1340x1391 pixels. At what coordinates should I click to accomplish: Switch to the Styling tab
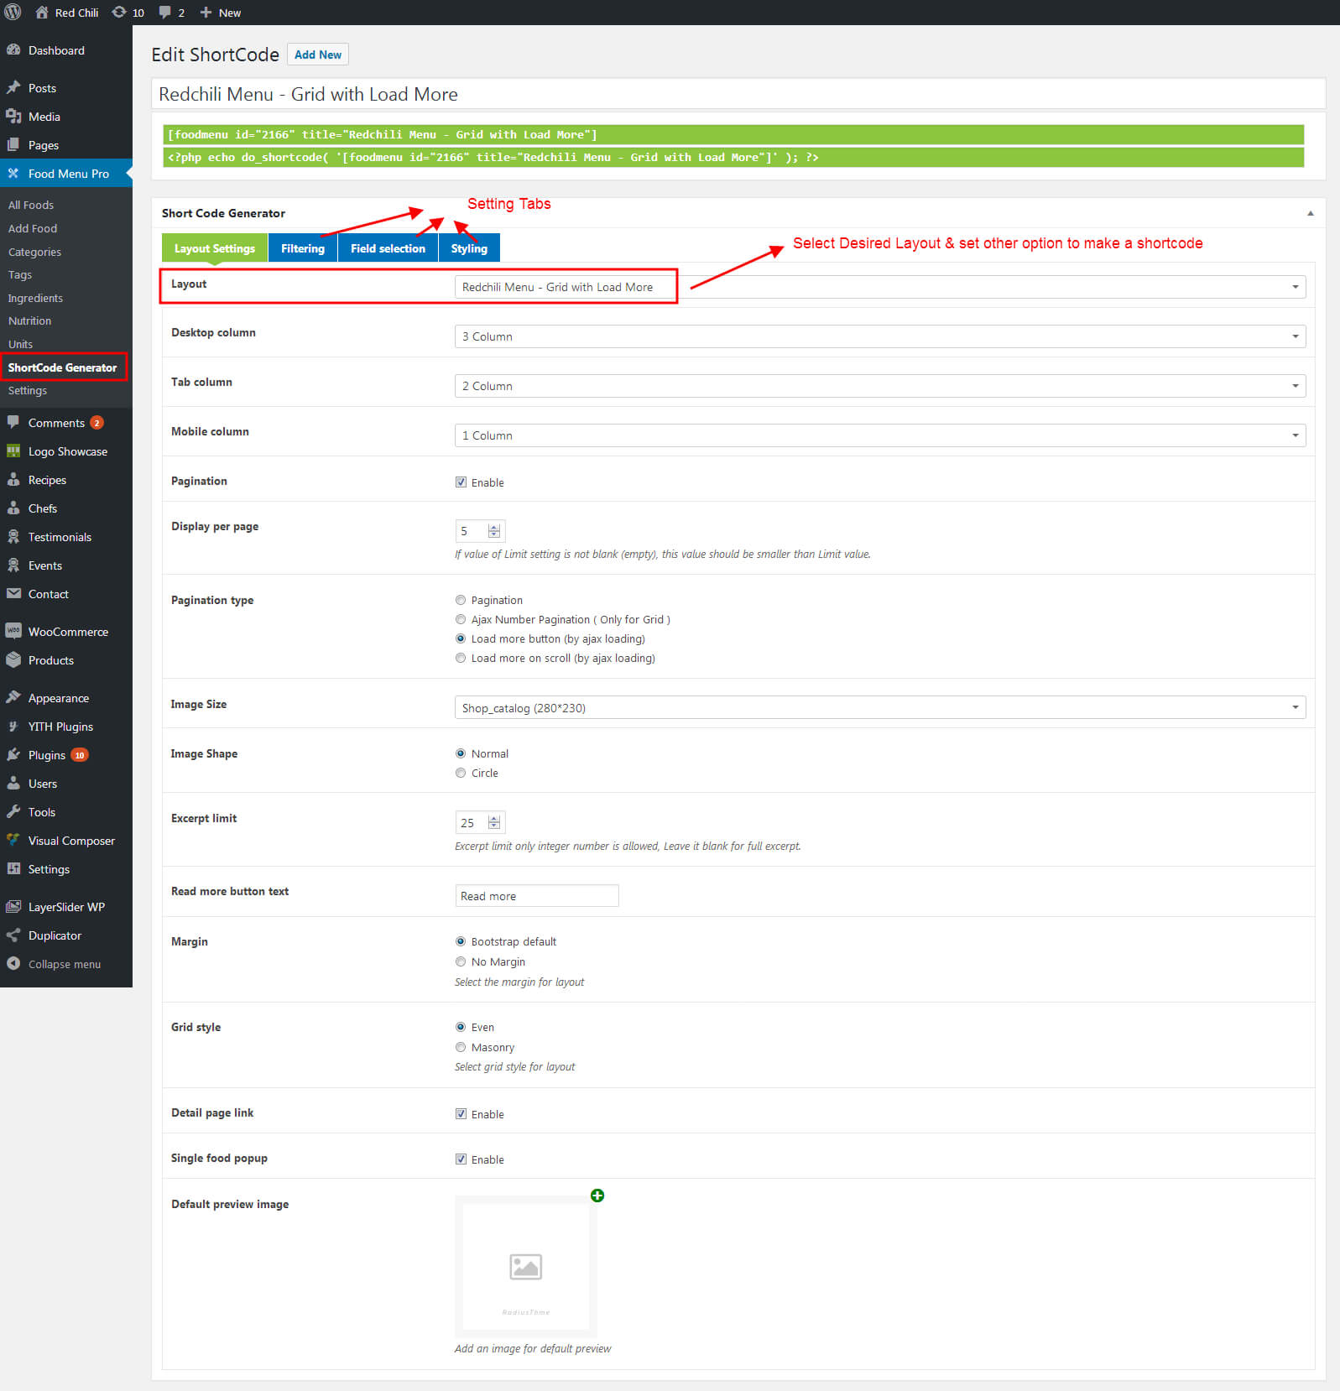(x=469, y=248)
